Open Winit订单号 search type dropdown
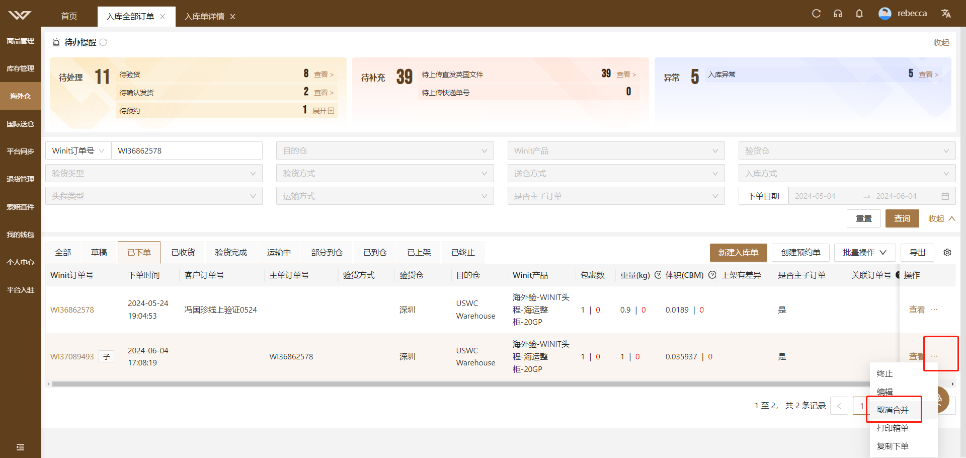Viewport: 966px width, 458px height. (x=78, y=150)
